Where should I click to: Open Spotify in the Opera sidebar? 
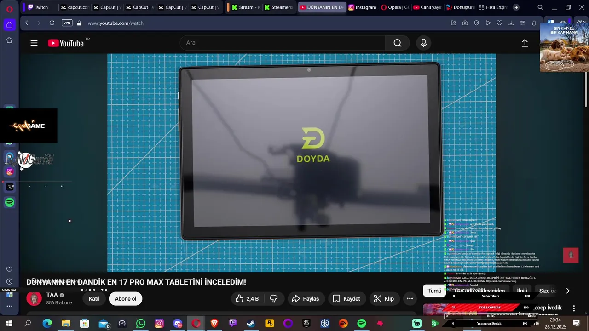10,202
